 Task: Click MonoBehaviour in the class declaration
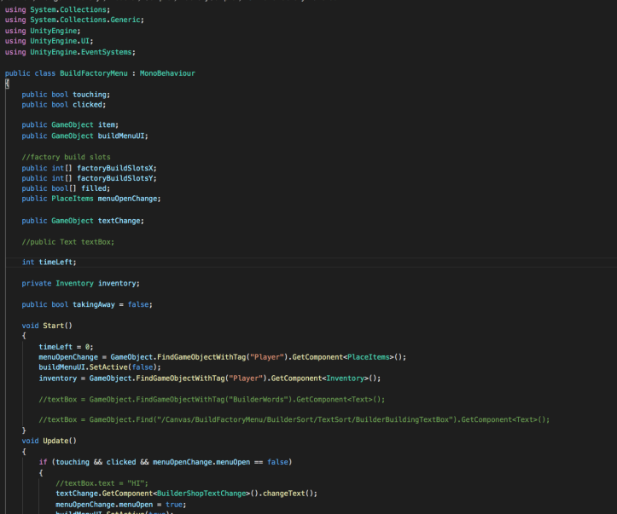pyautogui.click(x=160, y=73)
